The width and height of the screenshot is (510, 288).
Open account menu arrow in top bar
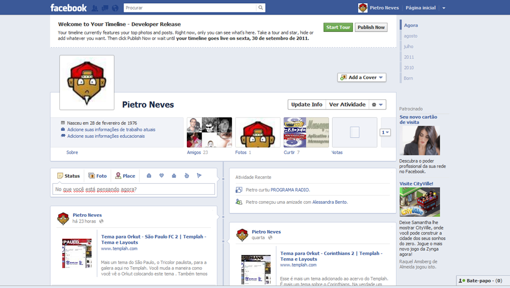tap(444, 8)
